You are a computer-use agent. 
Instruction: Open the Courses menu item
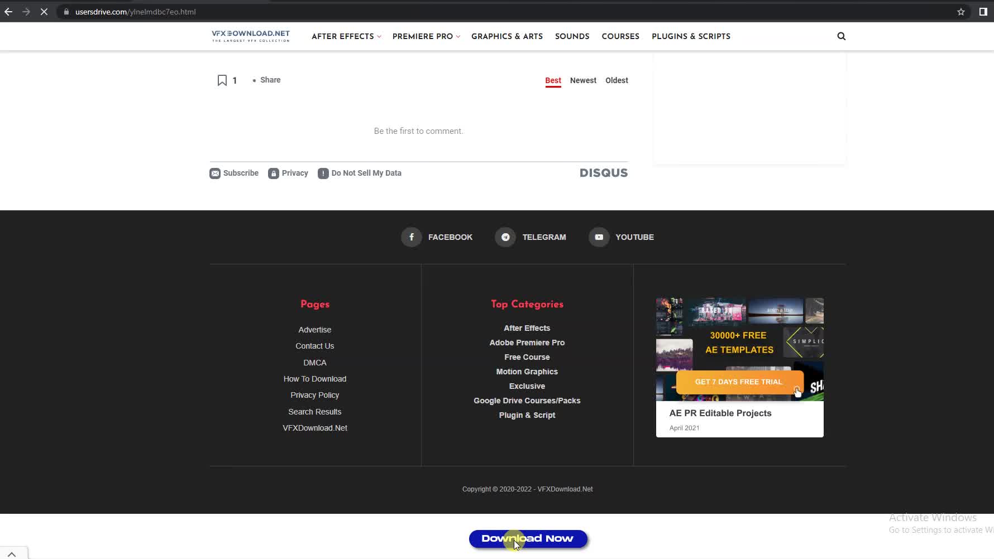click(620, 36)
